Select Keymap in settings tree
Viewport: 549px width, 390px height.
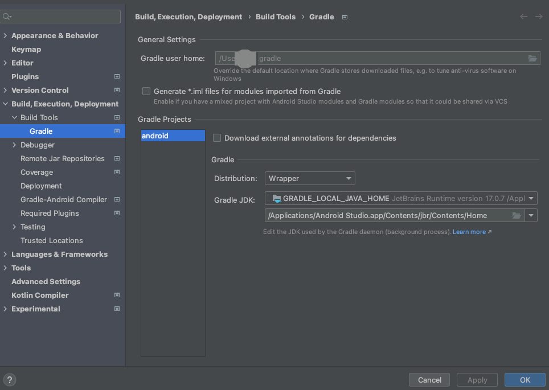click(x=26, y=50)
